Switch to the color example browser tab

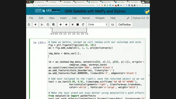pyautogui.click(x=134, y=2)
